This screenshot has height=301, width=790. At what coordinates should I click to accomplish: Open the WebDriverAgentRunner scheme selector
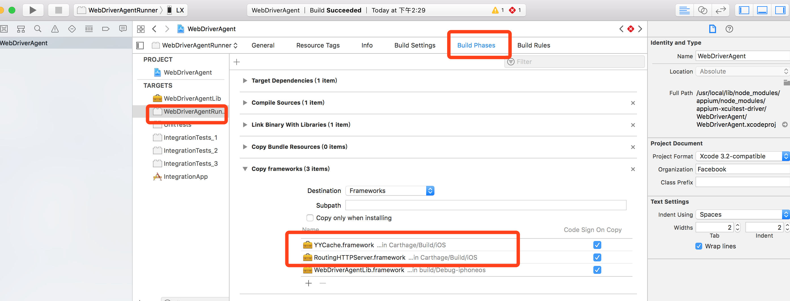pos(120,10)
